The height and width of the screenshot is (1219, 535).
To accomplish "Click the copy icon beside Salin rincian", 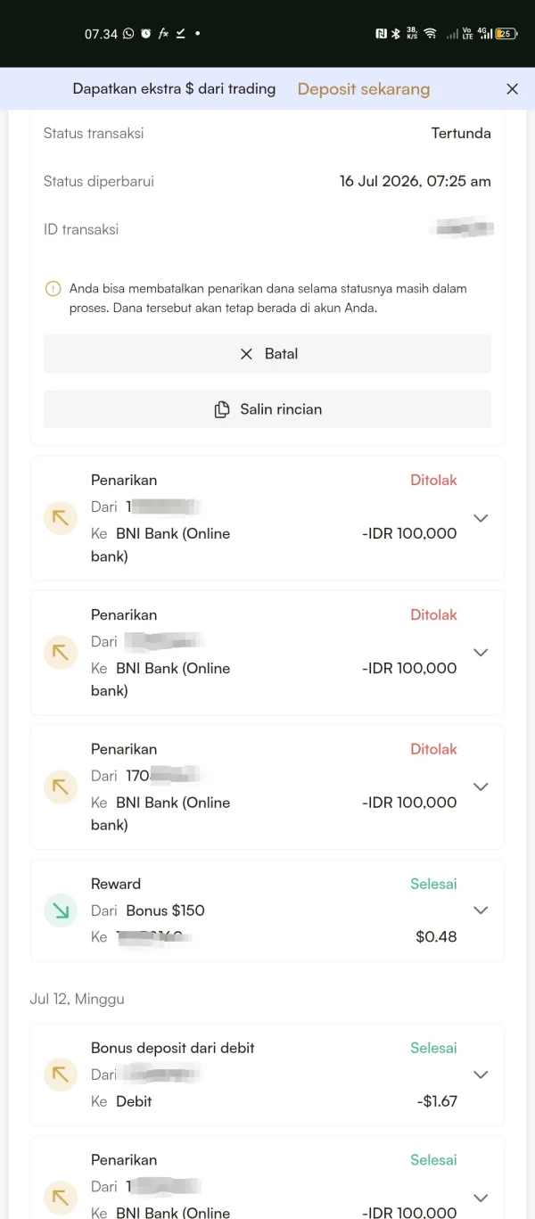I will (222, 409).
